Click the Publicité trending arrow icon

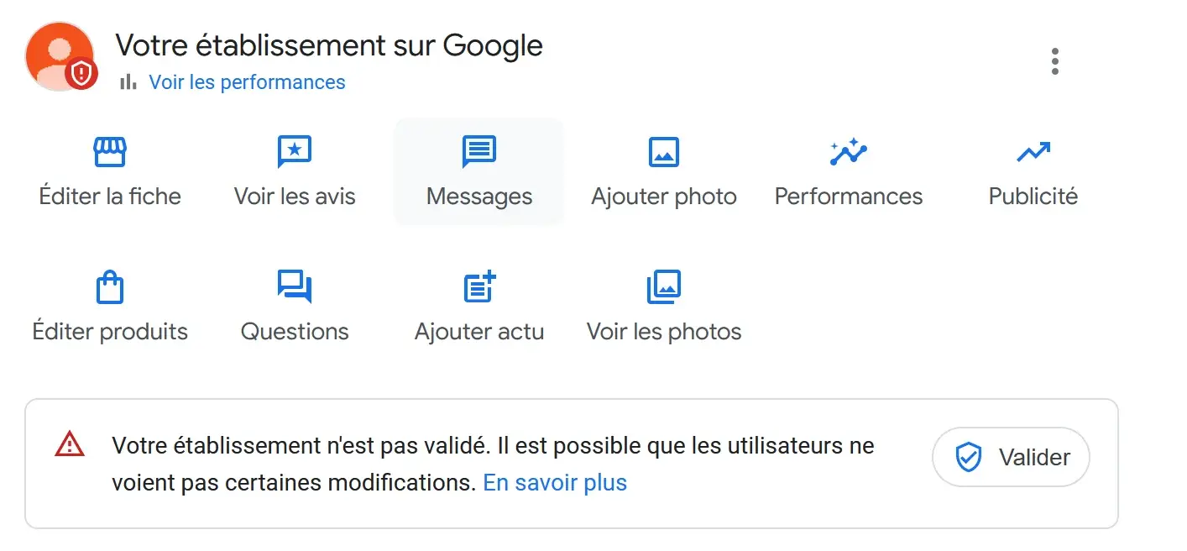coord(1033,152)
